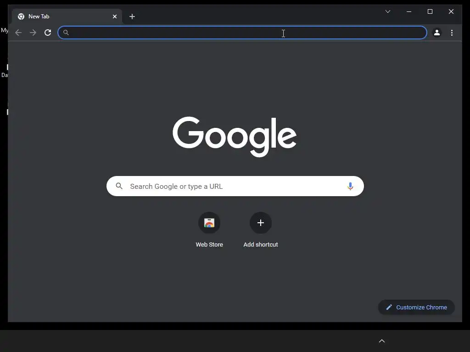Click the Web Store label
Image resolution: width=470 pixels, height=352 pixels.
[209, 245]
